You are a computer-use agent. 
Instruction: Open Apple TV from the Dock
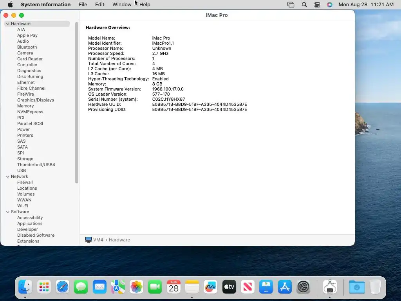229,286
